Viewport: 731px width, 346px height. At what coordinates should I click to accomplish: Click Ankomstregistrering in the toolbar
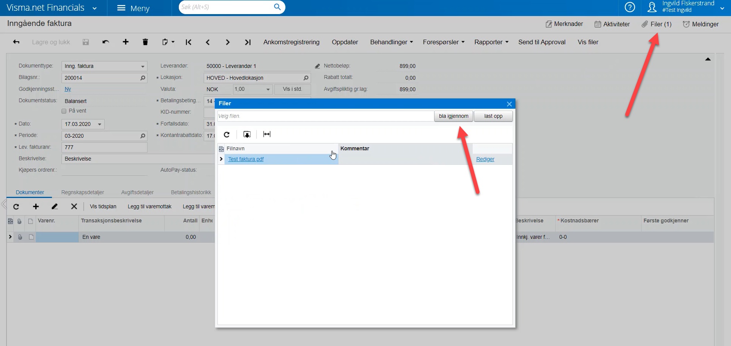click(x=291, y=42)
